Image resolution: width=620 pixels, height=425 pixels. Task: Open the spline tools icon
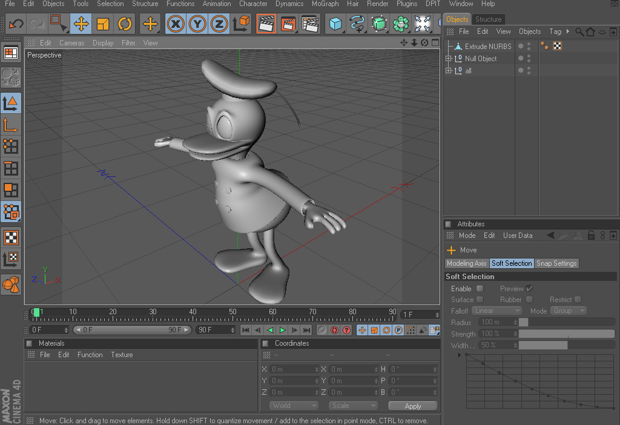357,24
